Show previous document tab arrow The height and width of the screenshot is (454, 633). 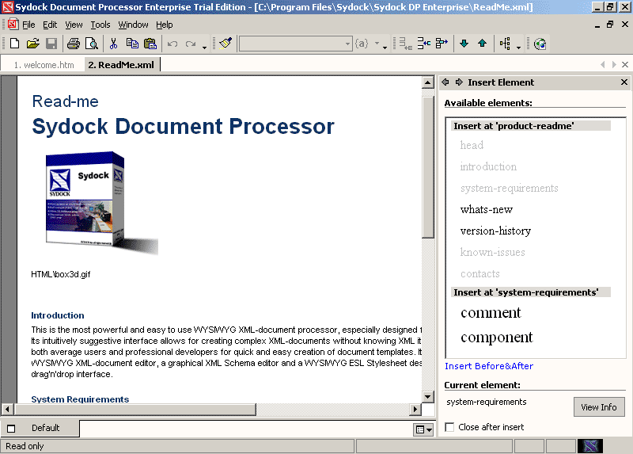[603, 64]
